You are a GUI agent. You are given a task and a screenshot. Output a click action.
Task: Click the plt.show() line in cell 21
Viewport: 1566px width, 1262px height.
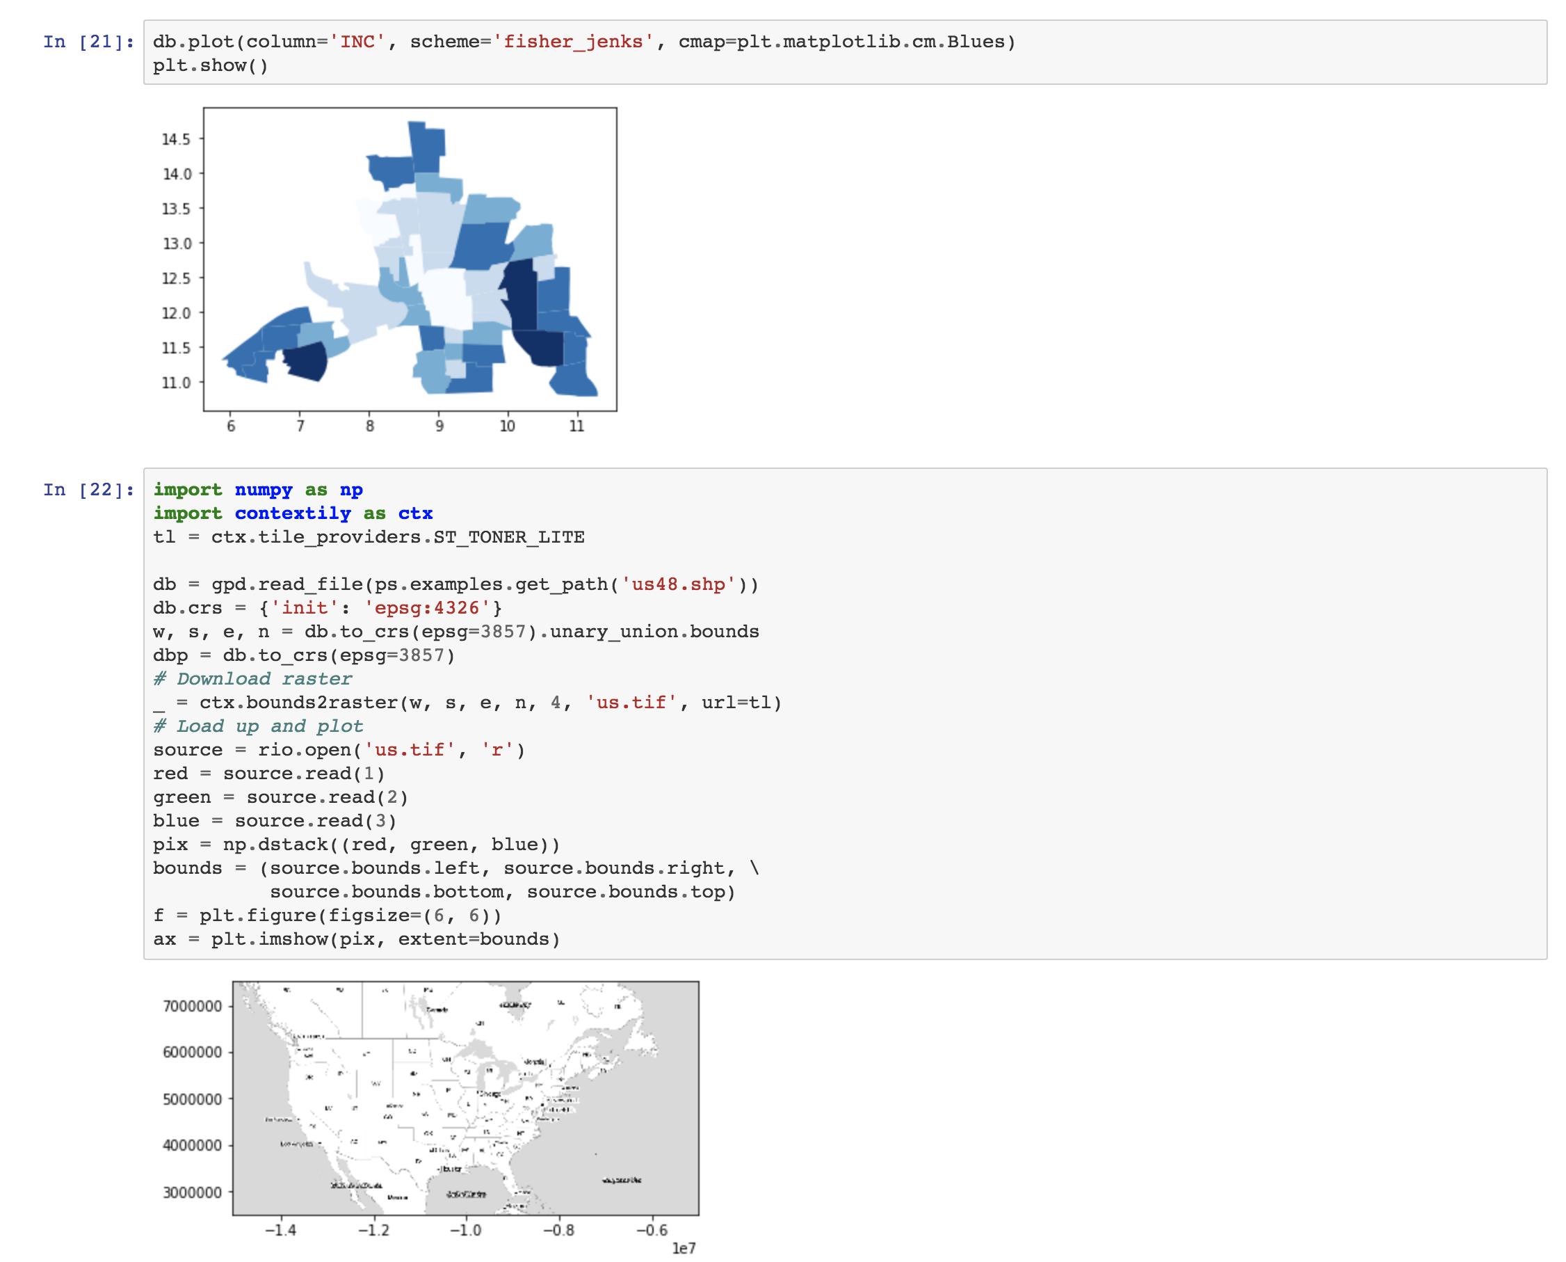tap(211, 65)
